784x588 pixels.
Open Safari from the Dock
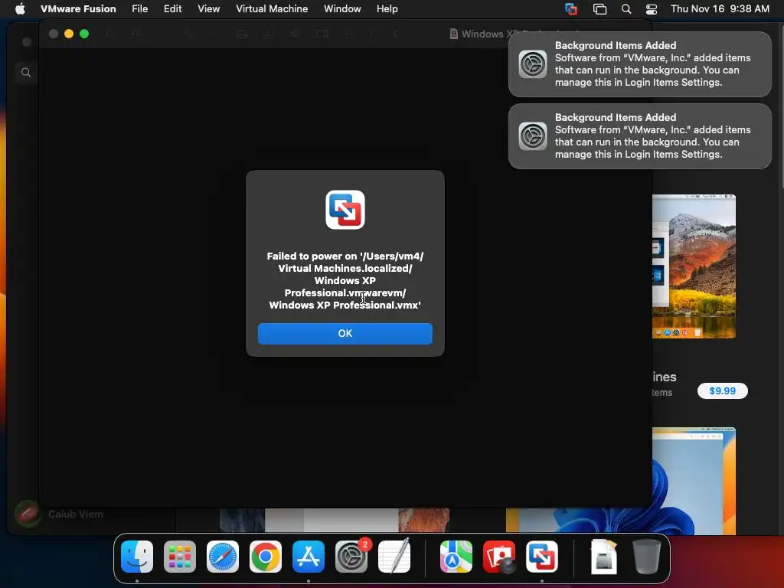pyautogui.click(x=223, y=556)
